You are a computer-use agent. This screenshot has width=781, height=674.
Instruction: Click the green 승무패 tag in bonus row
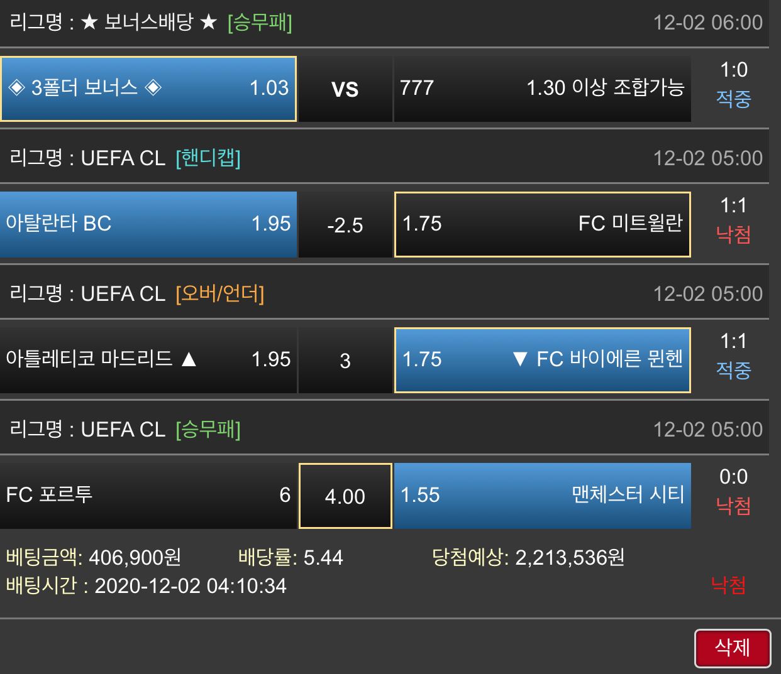[x=260, y=23]
